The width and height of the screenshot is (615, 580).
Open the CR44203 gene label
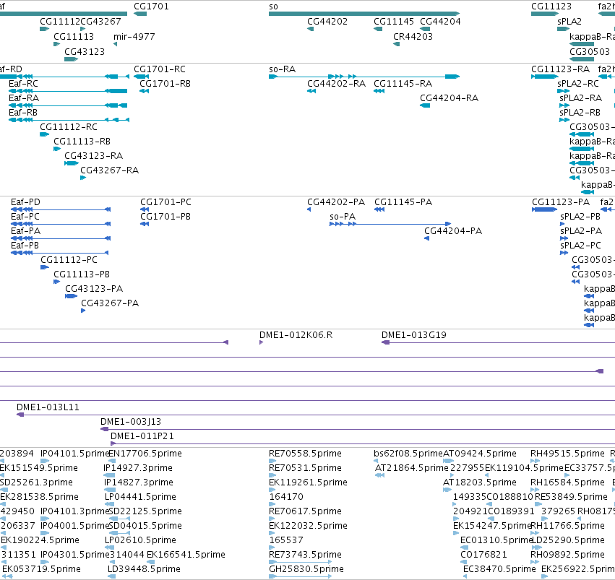click(x=413, y=36)
